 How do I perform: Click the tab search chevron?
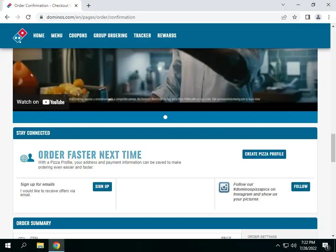coord(283,5)
